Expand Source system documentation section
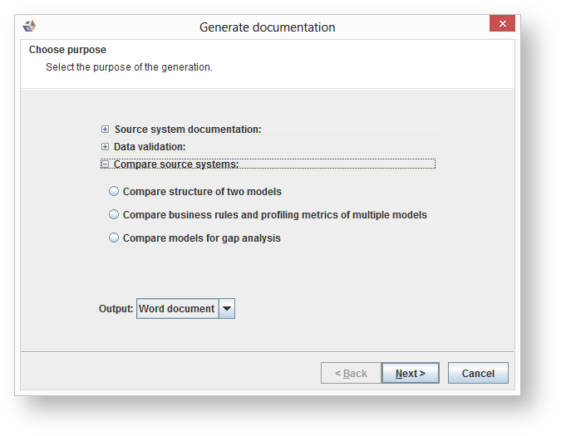 point(105,130)
